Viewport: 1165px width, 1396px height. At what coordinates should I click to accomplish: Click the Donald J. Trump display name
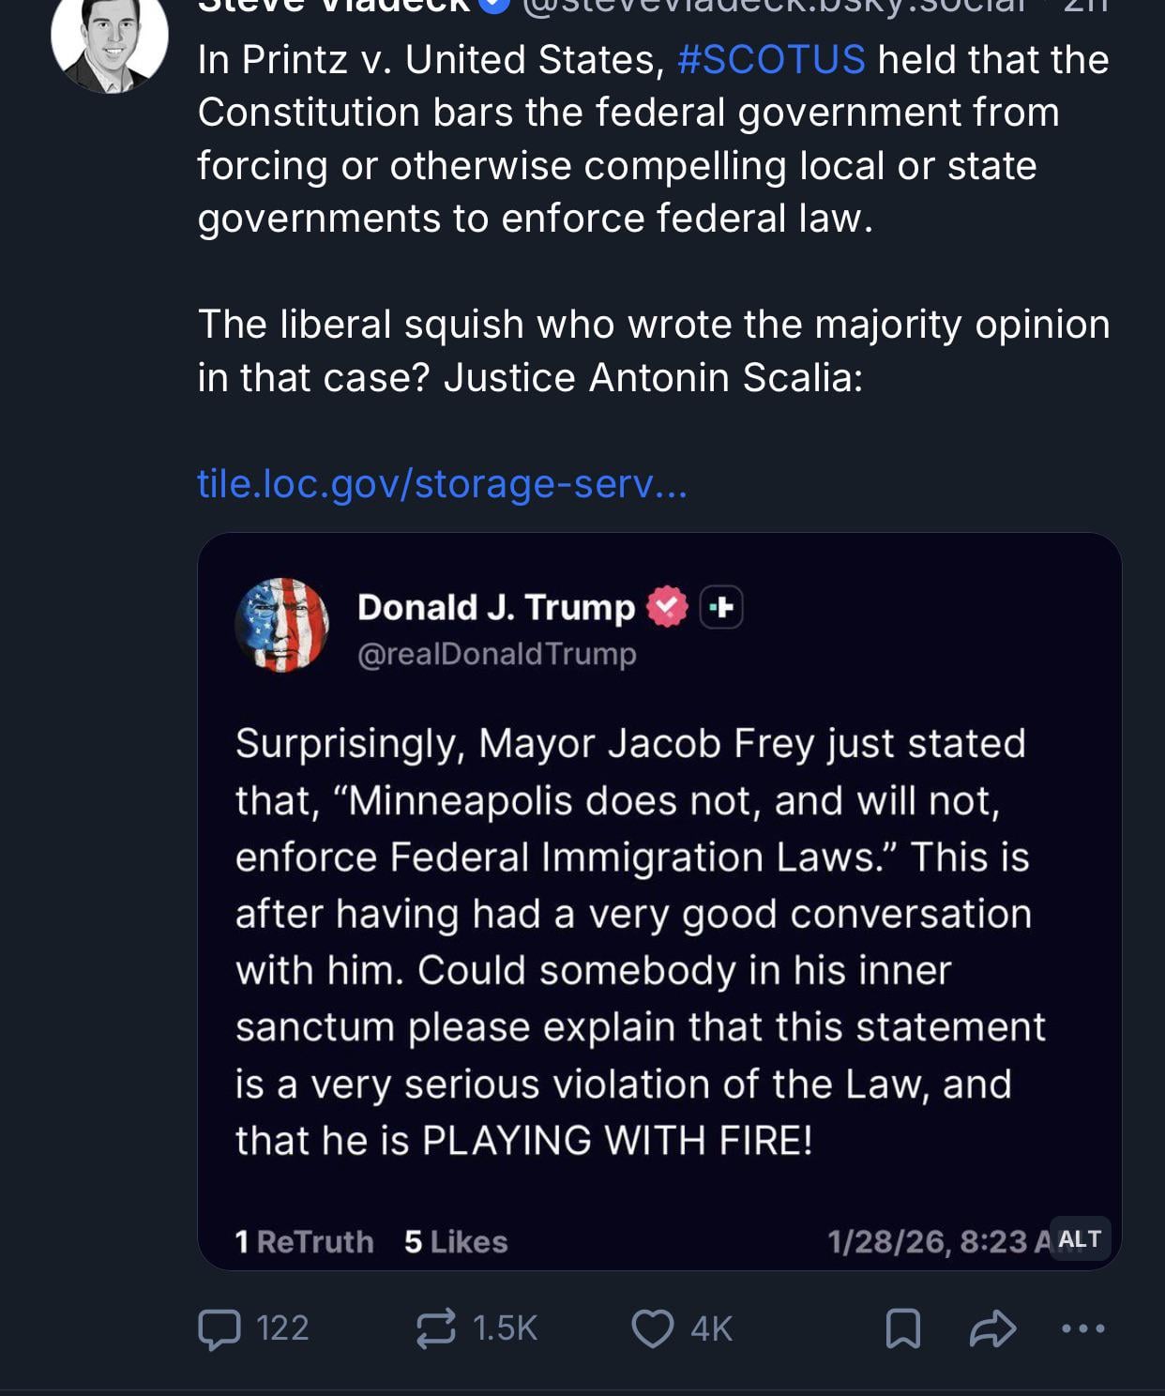[x=496, y=607]
